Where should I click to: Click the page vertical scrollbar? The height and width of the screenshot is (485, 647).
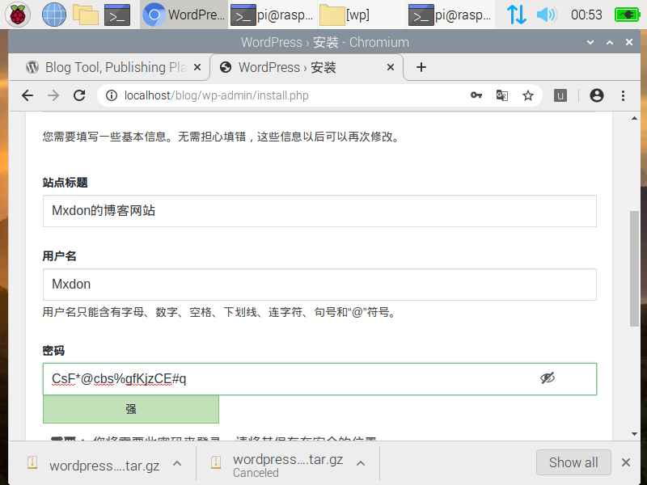tap(634, 267)
